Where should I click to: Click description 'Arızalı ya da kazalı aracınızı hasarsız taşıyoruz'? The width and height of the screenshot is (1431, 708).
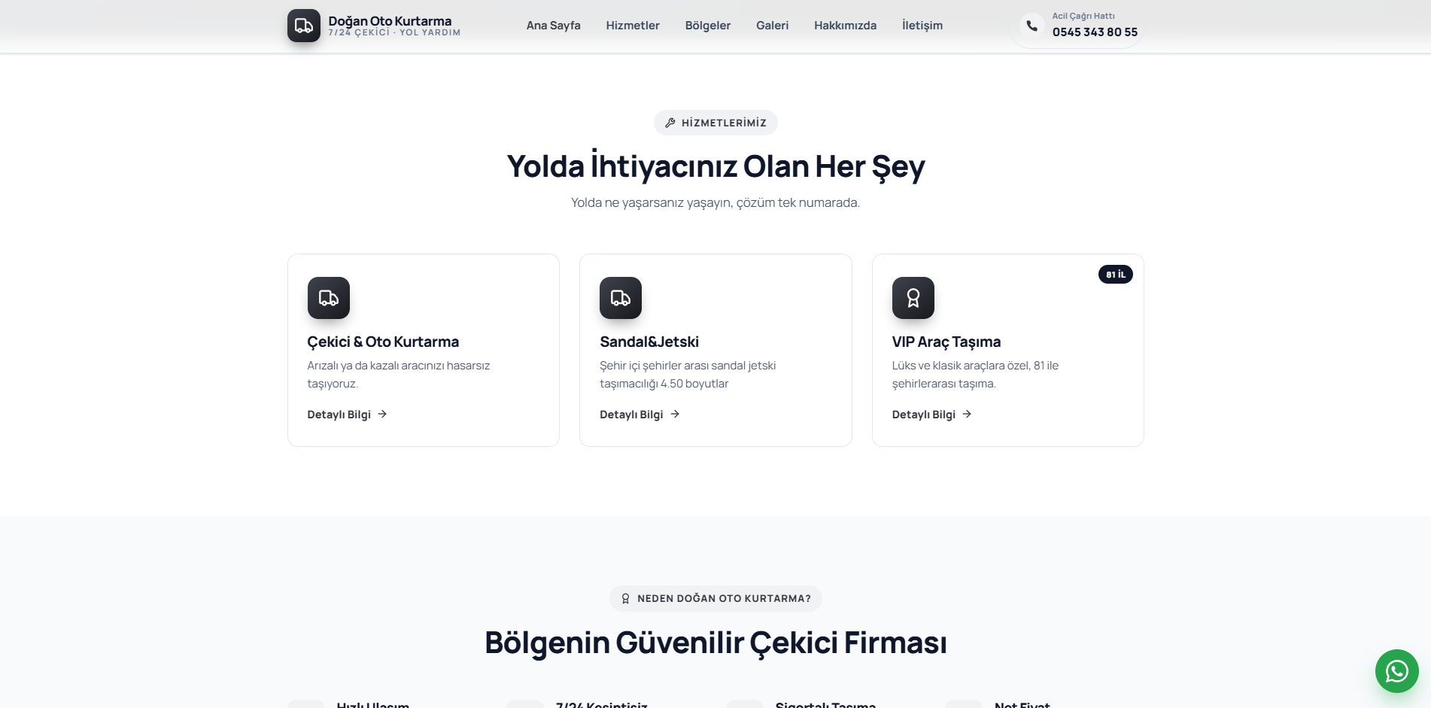pos(399,375)
